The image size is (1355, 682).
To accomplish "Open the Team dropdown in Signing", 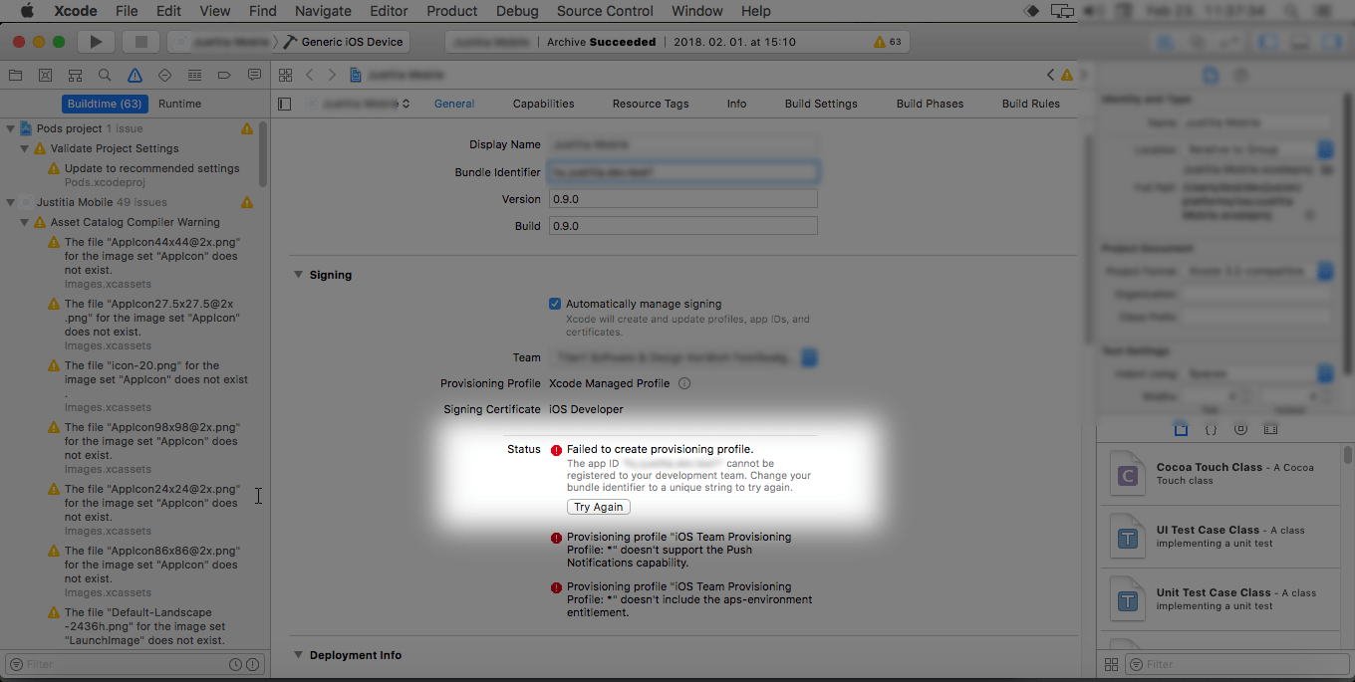I will (809, 356).
